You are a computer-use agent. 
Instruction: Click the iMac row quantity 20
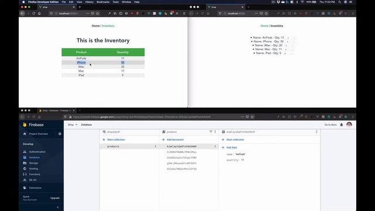point(122,67)
